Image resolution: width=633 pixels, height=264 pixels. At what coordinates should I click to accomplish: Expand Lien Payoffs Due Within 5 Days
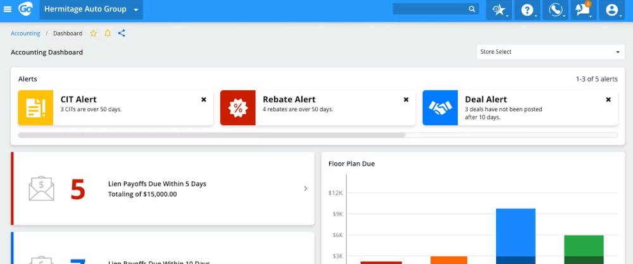coord(306,188)
